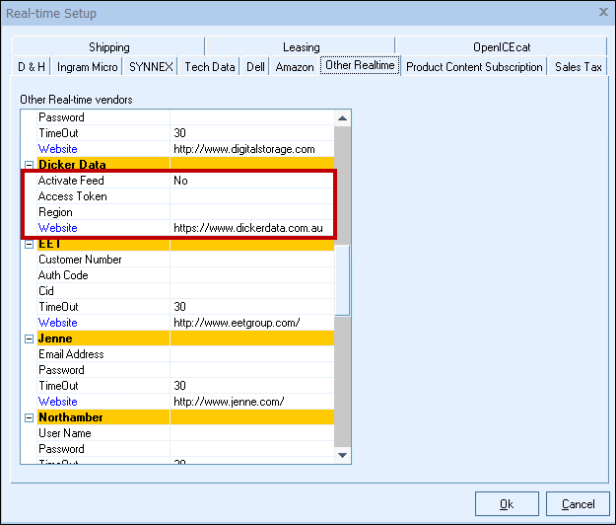Click the Northamber User Name value field

click(x=252, y=433)
